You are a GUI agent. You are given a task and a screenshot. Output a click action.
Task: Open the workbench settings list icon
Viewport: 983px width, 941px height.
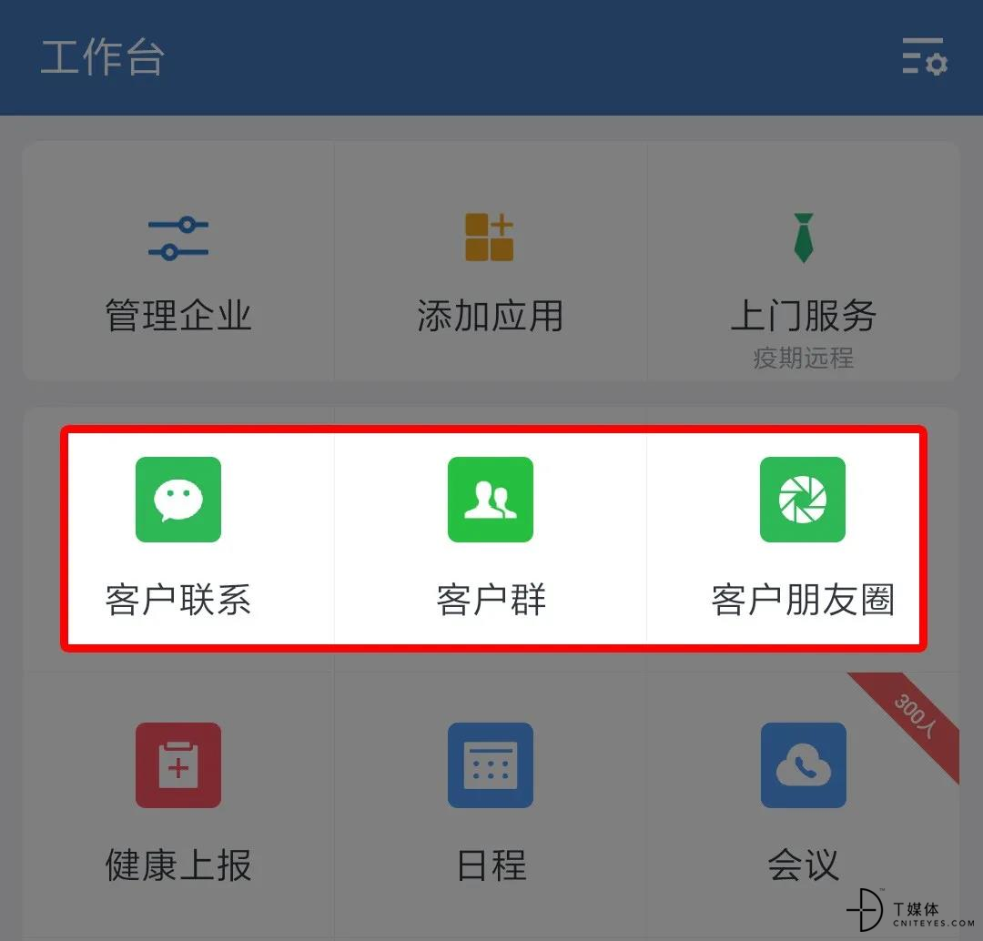pos(925,56)
